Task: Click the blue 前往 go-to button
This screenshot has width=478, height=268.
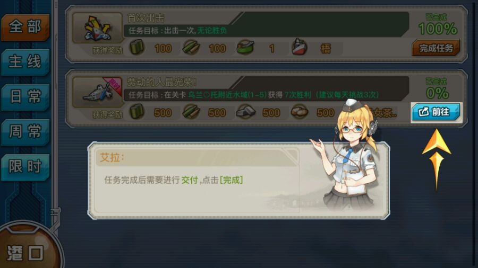Action: [436, 112]
